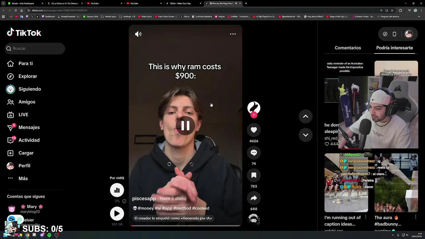
Task: Reload the page in the browser toolbar
Action: point(15,10)
